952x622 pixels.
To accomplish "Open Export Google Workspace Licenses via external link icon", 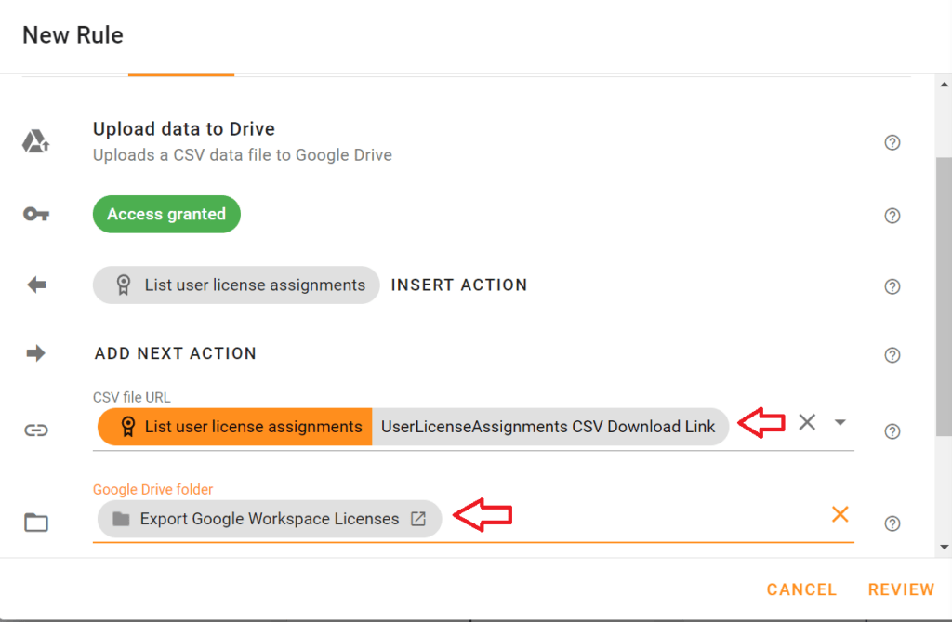I will (x=419, y=519).
